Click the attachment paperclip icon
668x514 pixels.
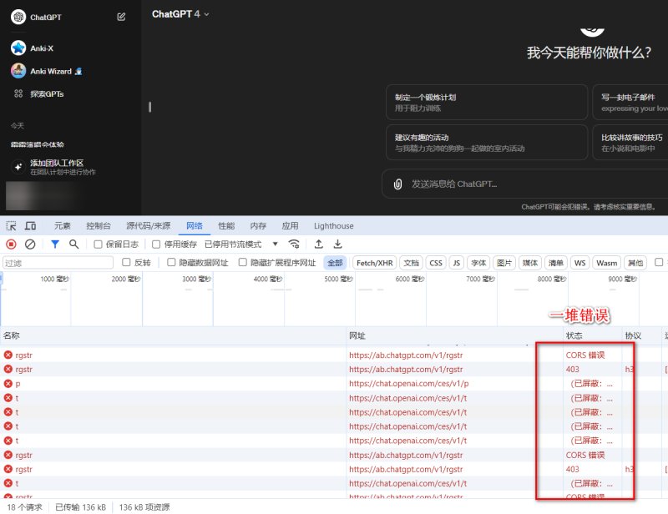click(x=397, y=184)
